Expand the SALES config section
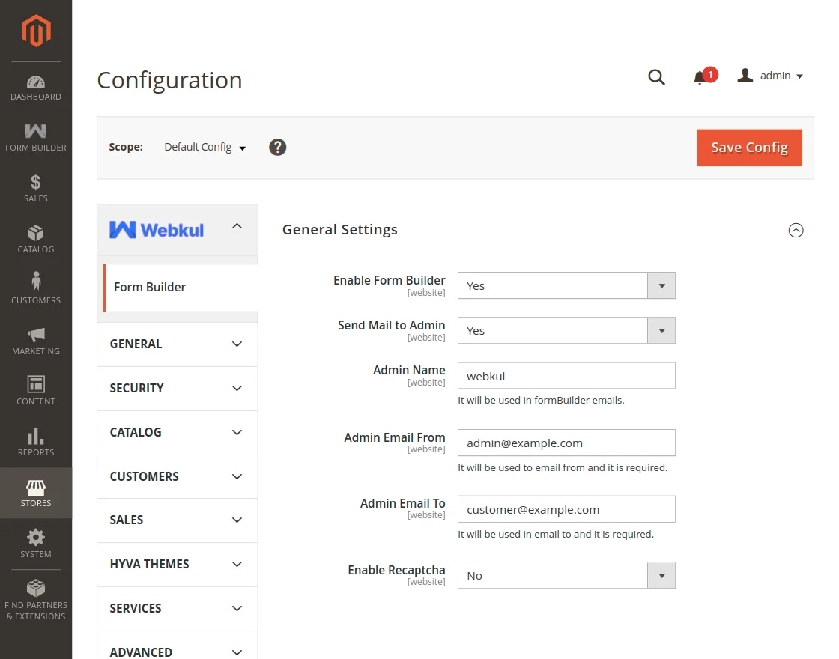The height and width of the screenshot is (659, 839). coord(177,520)
